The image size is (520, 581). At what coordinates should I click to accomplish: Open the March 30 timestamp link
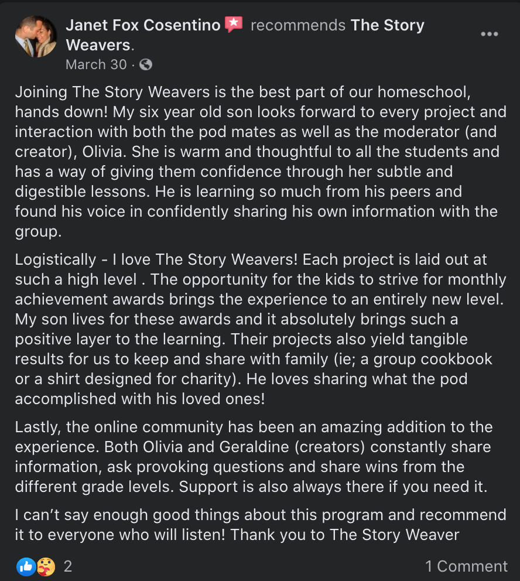coord(96,64)
